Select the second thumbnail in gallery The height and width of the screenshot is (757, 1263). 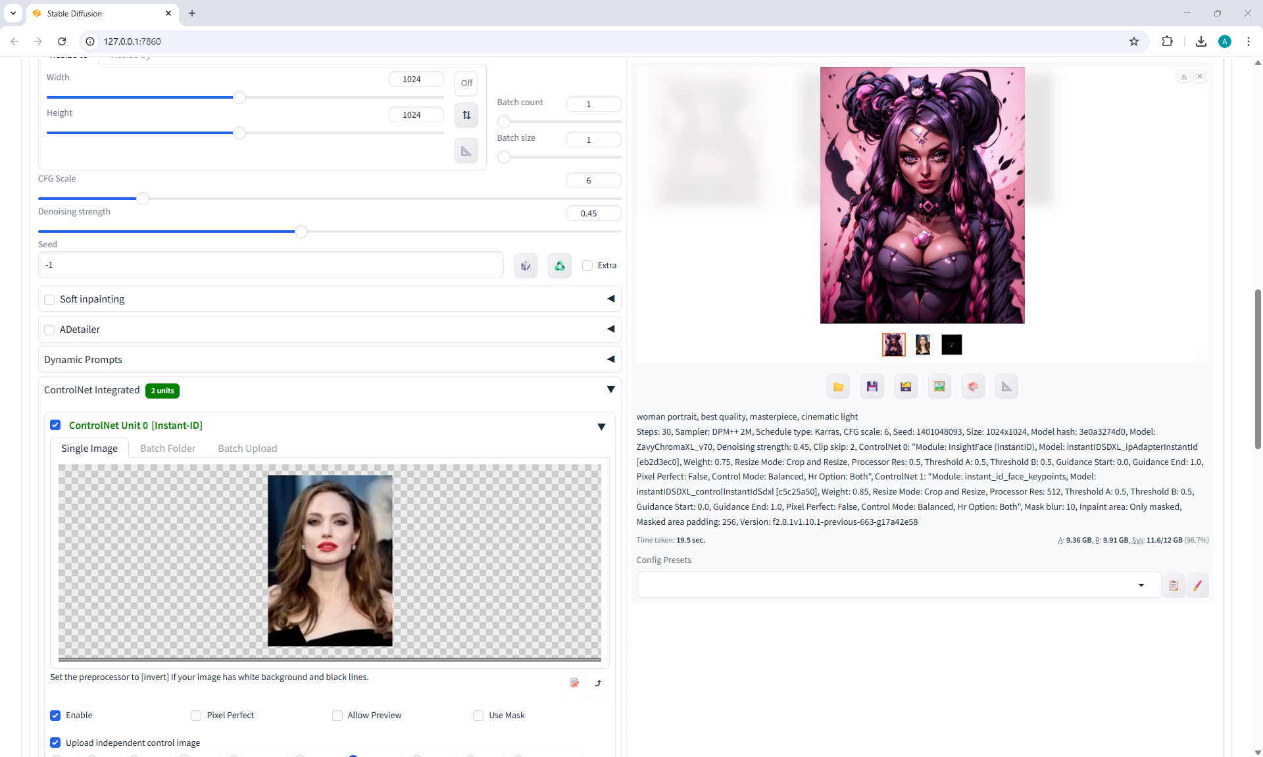tap(923, 345)
